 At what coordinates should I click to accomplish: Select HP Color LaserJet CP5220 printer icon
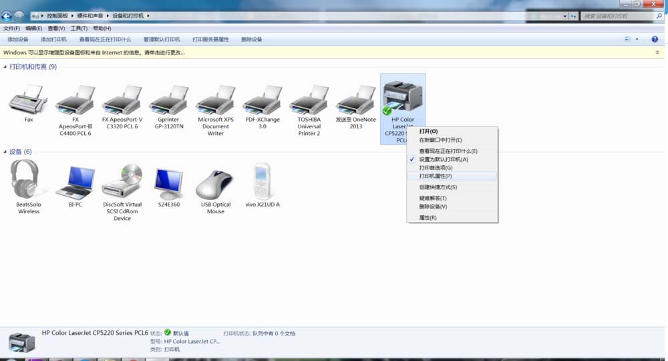[403, 98]
